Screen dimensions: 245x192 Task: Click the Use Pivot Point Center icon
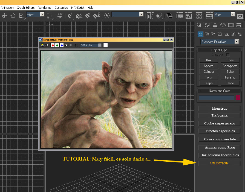point(50,16)
